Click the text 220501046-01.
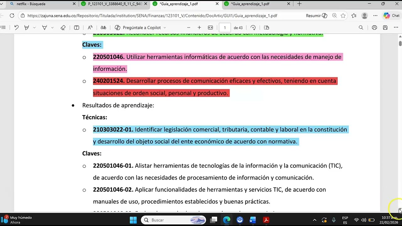Screen dimensions: 402x226 click(113, 165)
